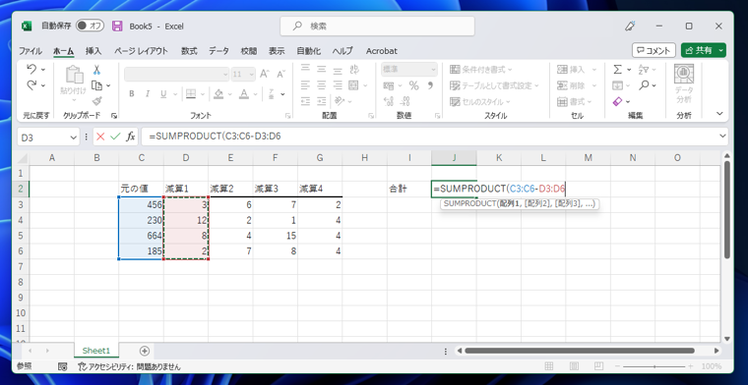Click the Format cells button
Image resolution: width=748 pixels, height=385 pixels.
point(575,102)
